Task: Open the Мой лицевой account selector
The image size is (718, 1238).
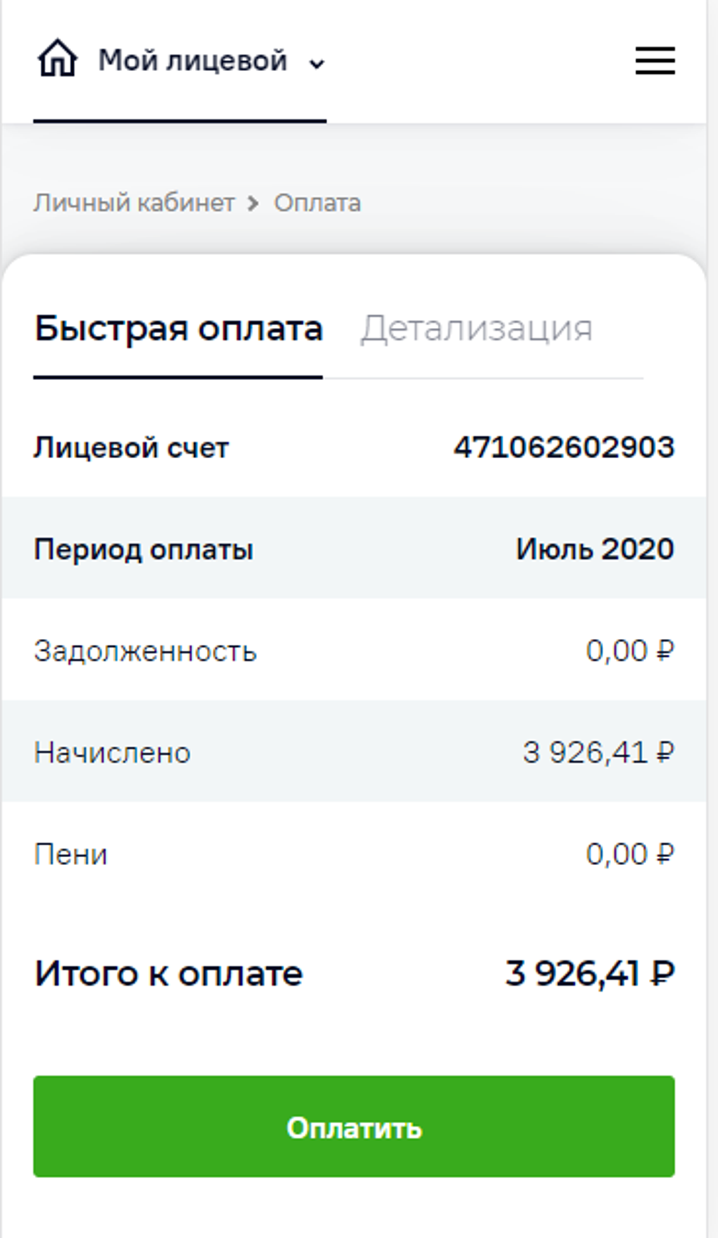Action: (x=192, y=61)
